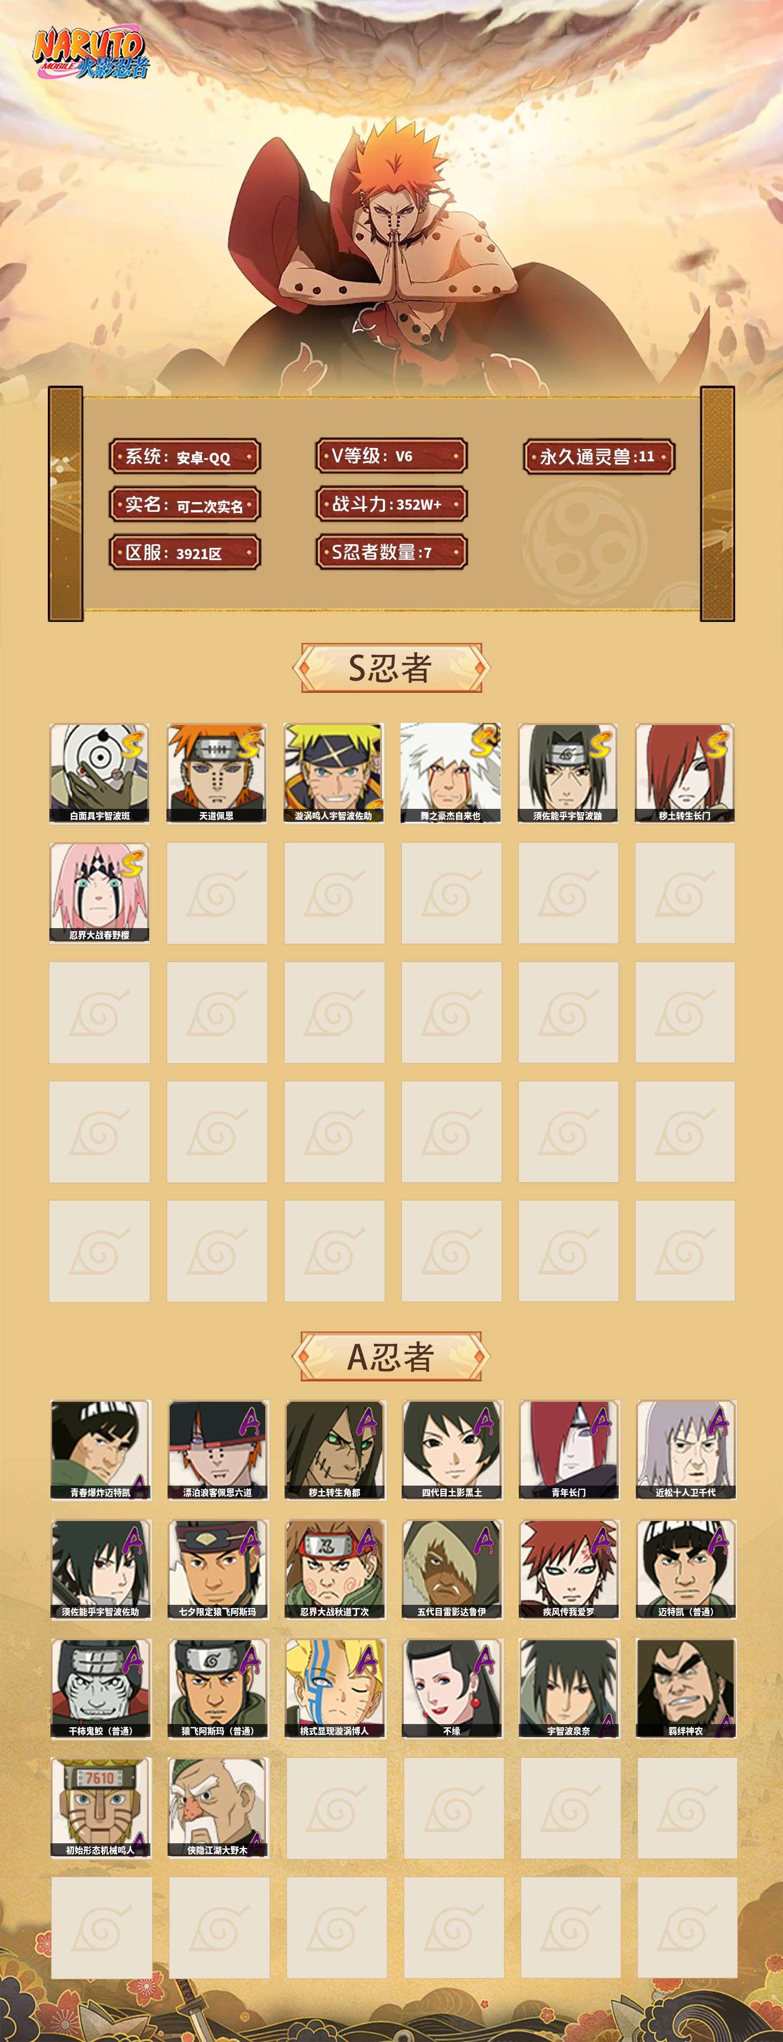Choose the 须佐能乎宇智波鼬 portrait

[x=568, y=773]
